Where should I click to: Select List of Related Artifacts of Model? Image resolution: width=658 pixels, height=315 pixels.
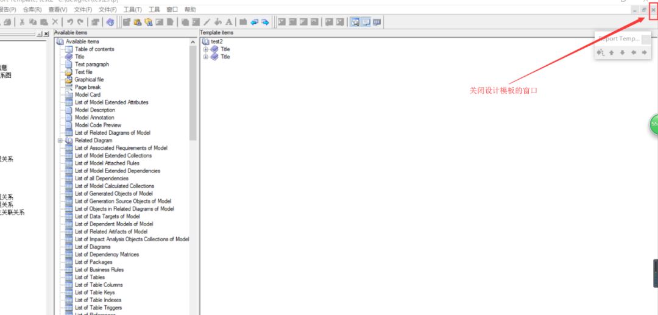click(111, 232)
